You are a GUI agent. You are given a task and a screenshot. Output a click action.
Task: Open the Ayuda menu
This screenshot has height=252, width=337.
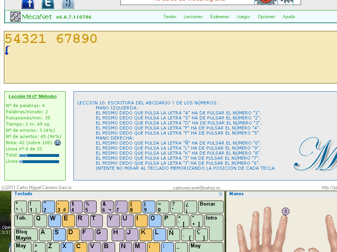[288, 17]
